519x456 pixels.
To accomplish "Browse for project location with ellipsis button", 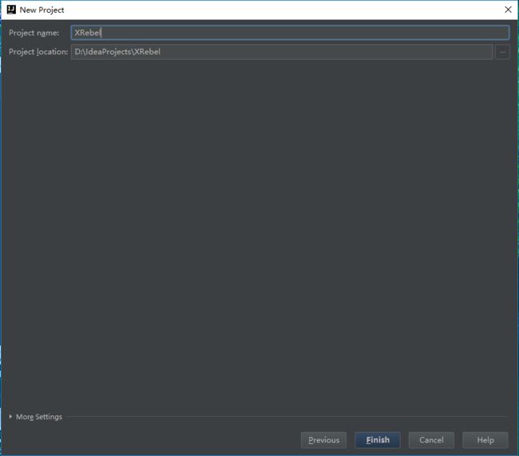I will pyautogui.click(x=502, y=52).
